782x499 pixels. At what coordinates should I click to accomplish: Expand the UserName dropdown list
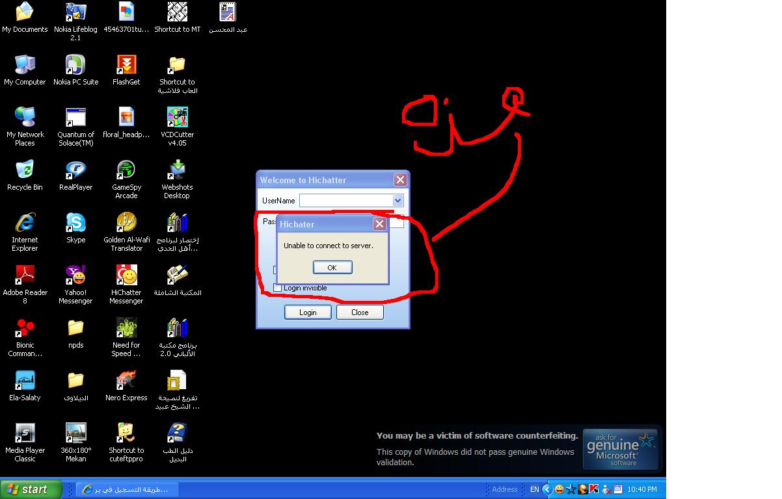398,201
